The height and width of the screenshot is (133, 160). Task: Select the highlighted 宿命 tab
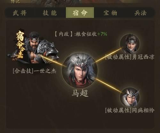pyautogui.click(x=80, y=13)
